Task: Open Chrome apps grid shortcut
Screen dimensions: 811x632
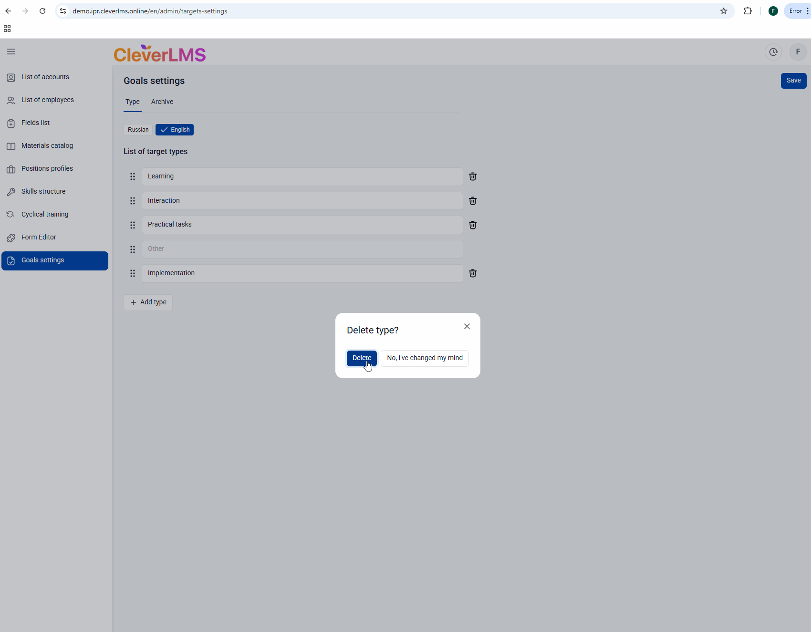Action: [x=7, y=29]
